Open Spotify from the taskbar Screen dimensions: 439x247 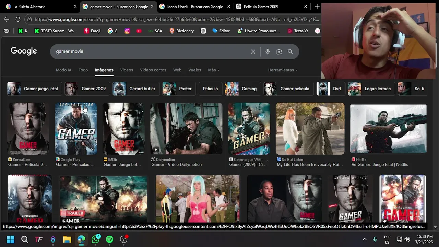coord(109,239)
